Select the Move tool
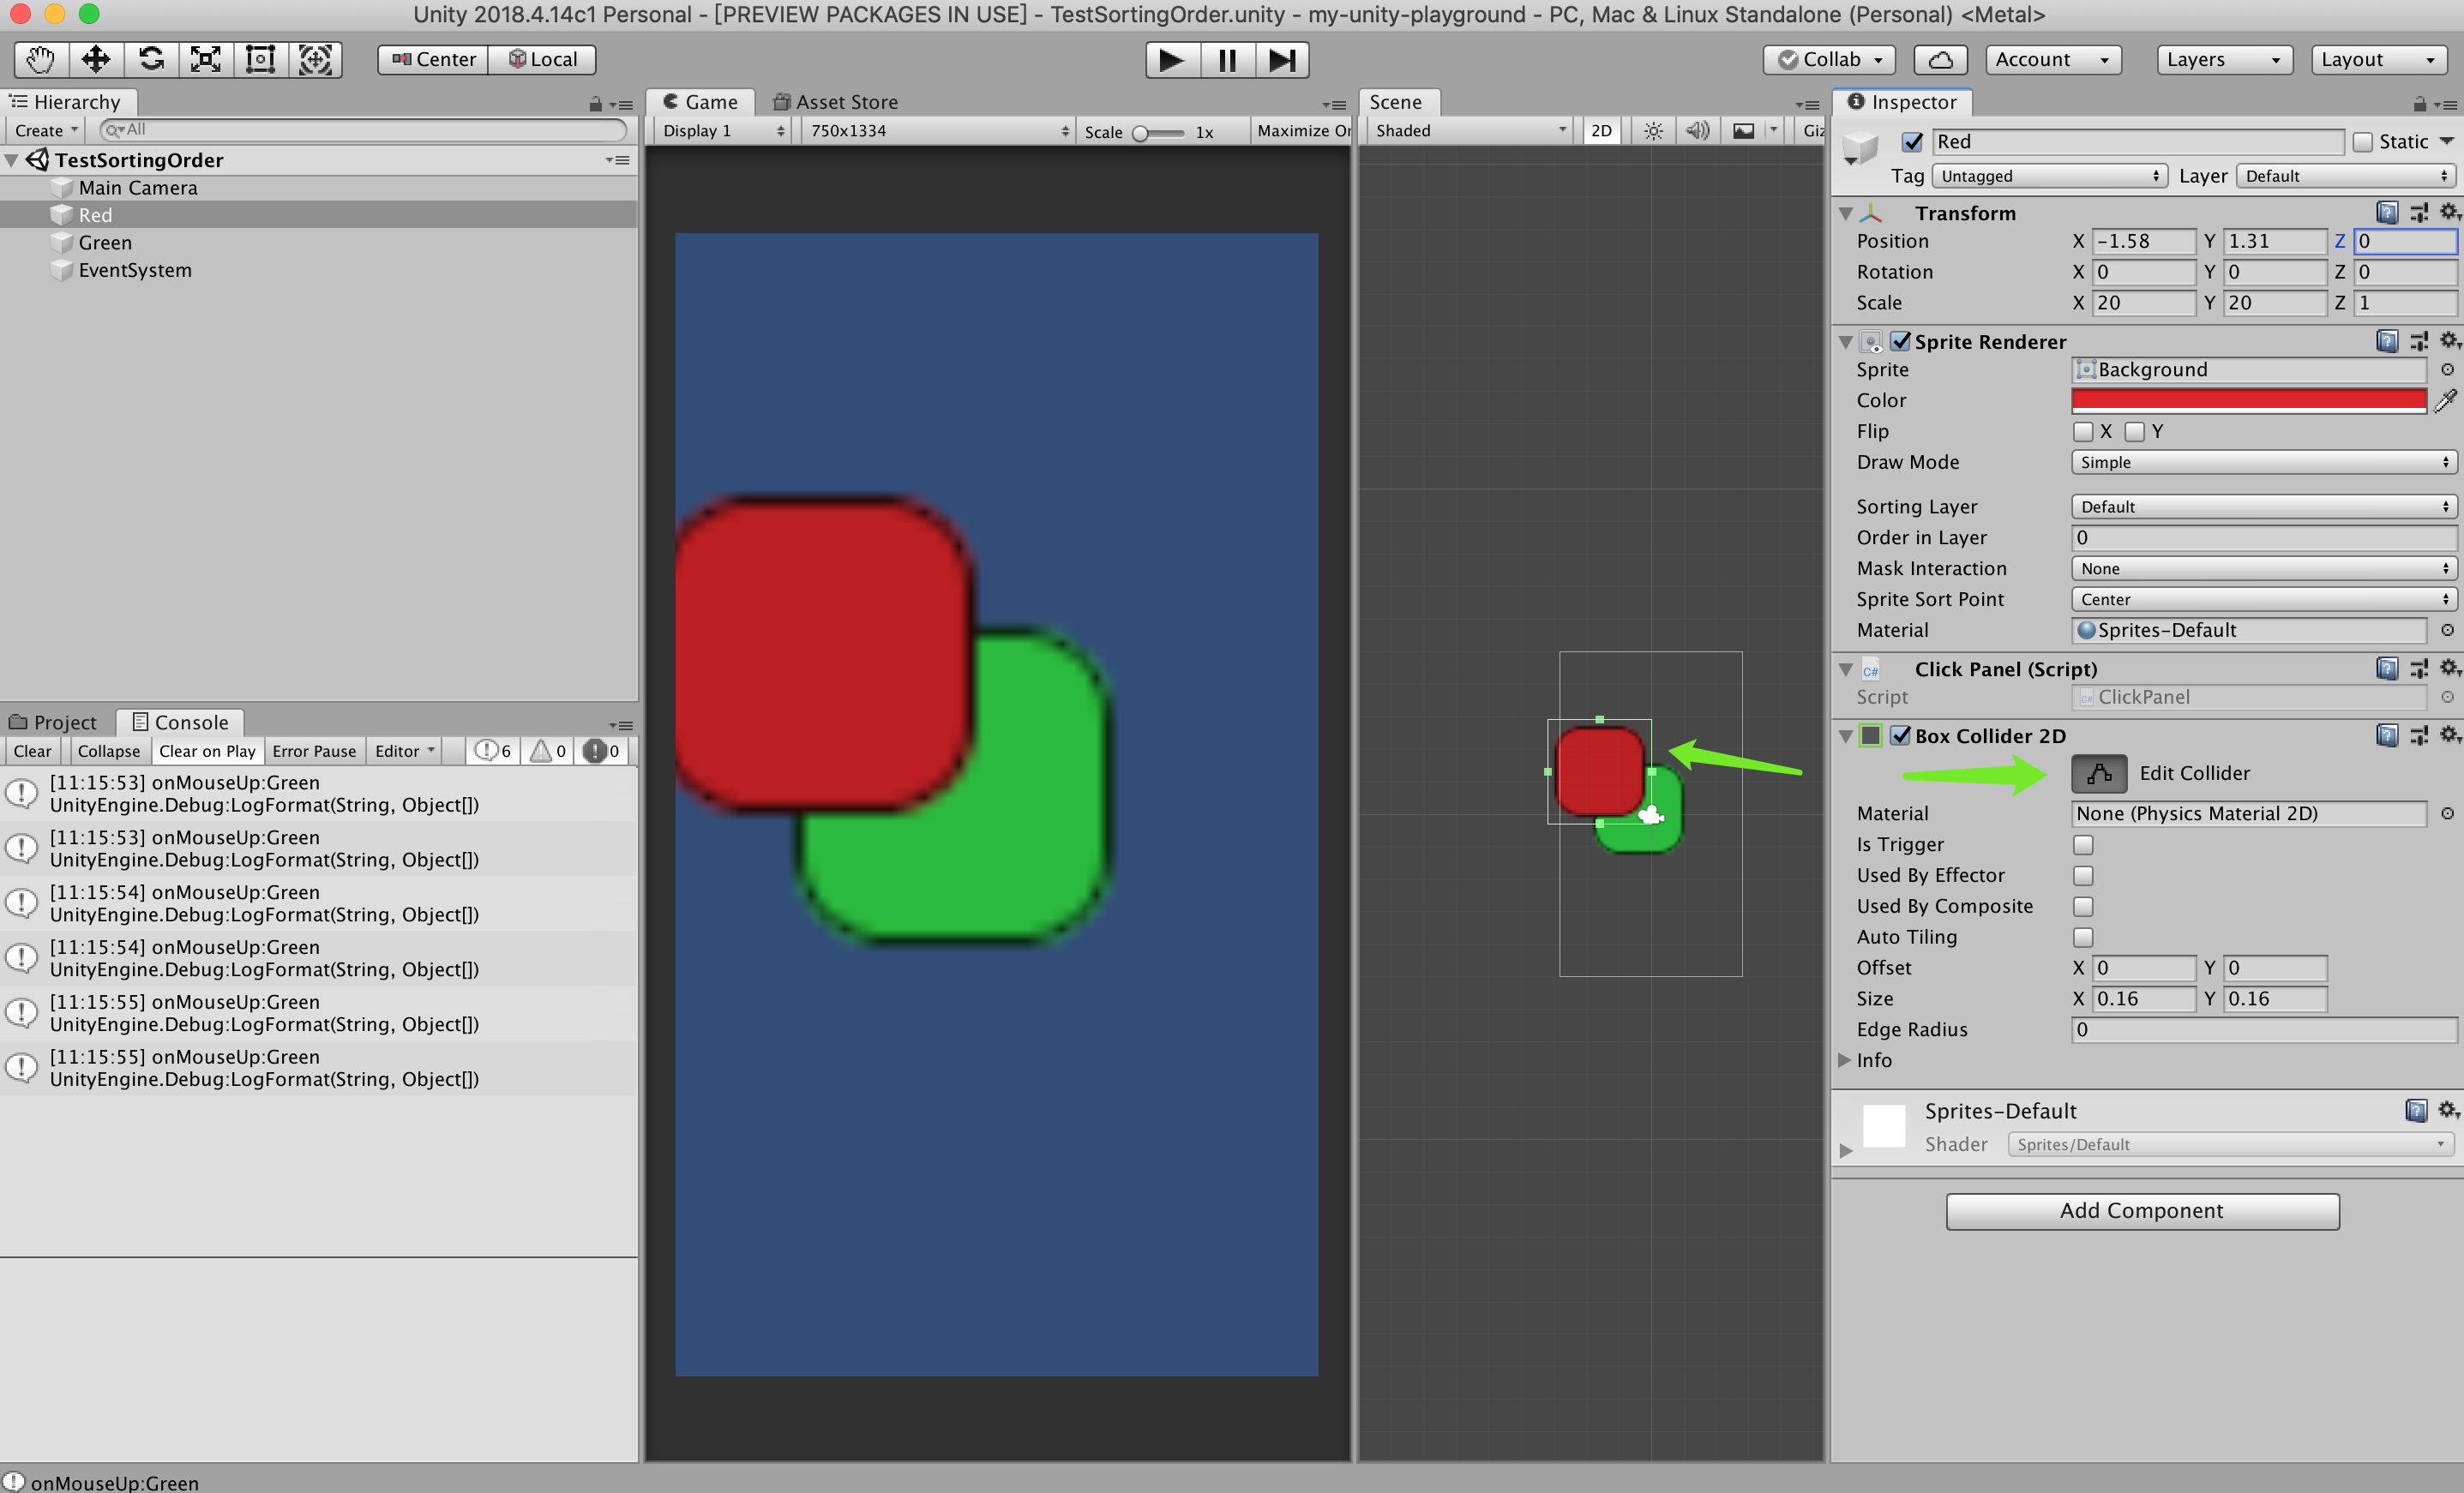This screenshot has width=2464, height=1493. pos(96,60)
